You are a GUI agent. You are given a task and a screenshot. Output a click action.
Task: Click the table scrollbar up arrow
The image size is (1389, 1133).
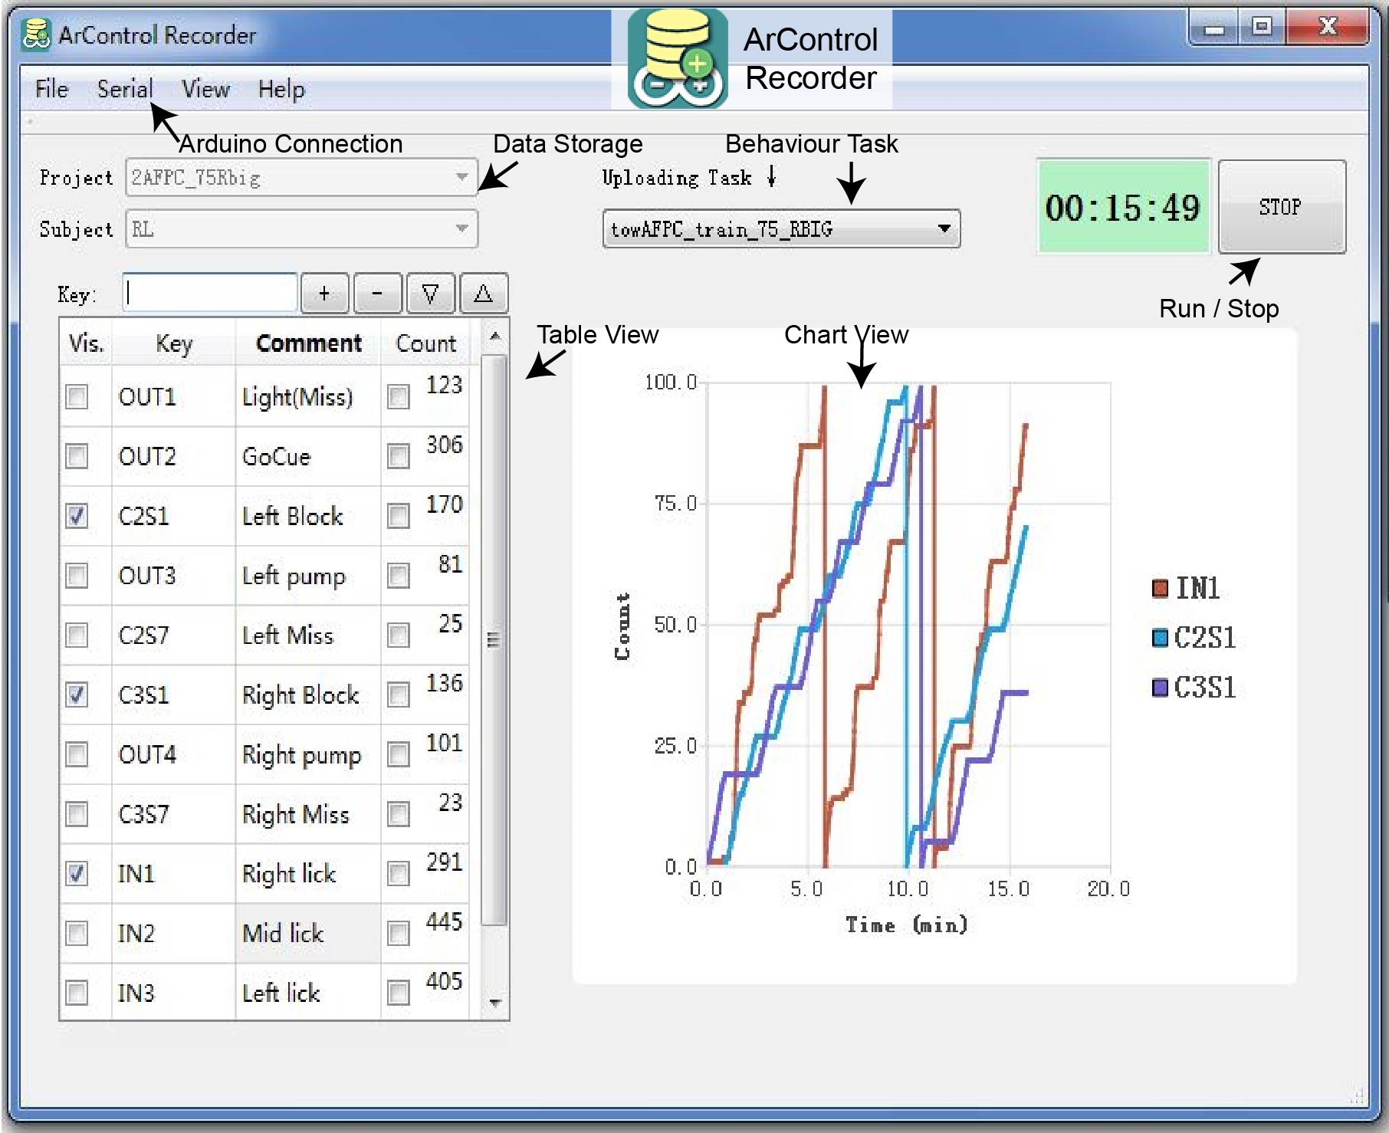[495, 336]
